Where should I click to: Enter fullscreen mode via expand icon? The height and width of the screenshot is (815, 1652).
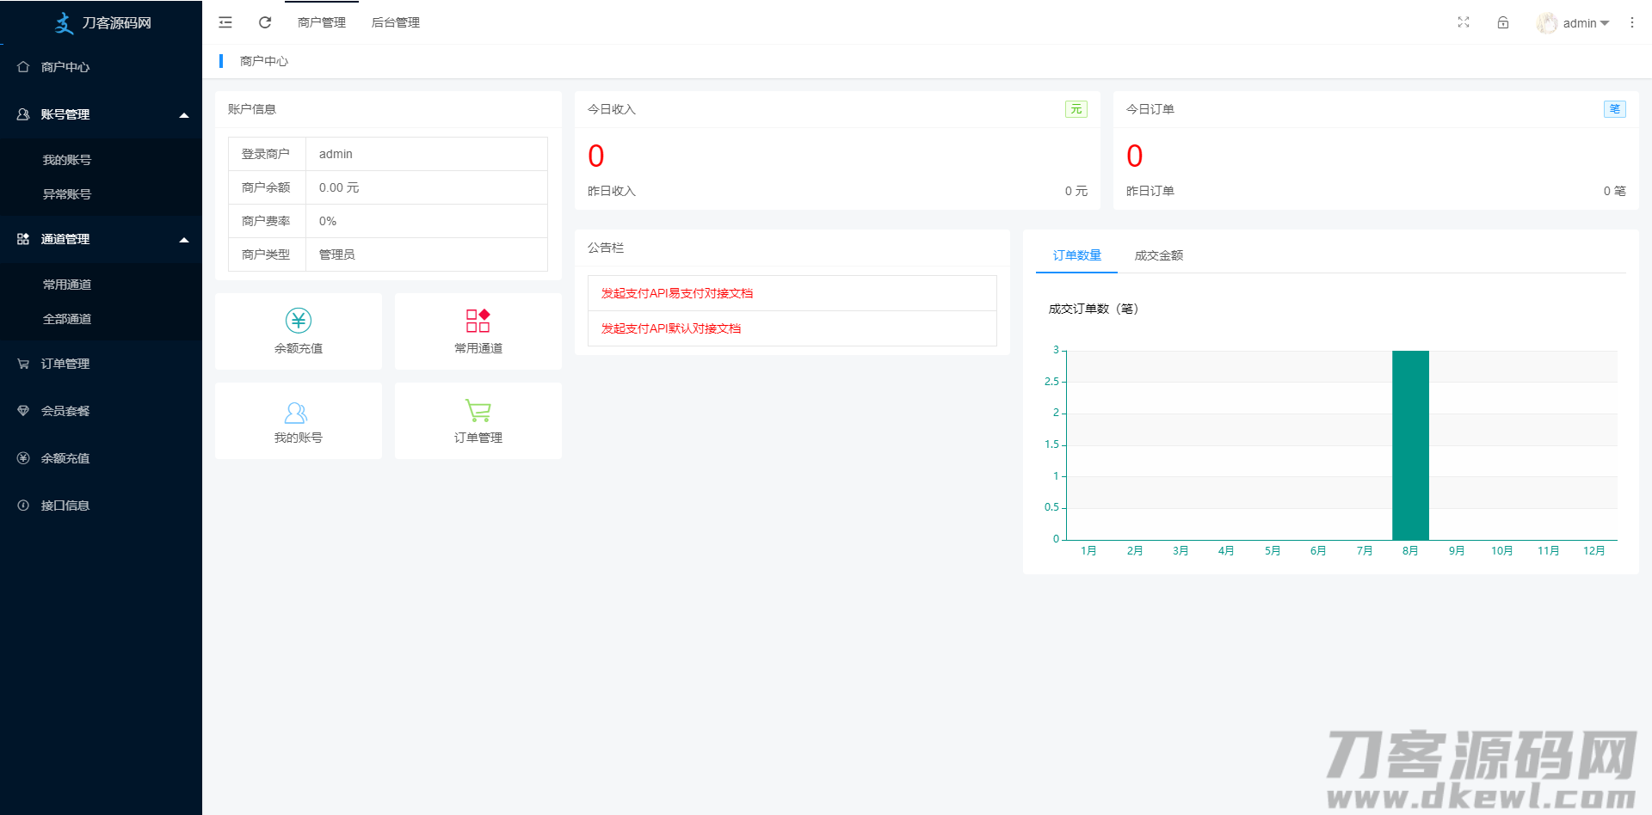[x=1463, y=22]
